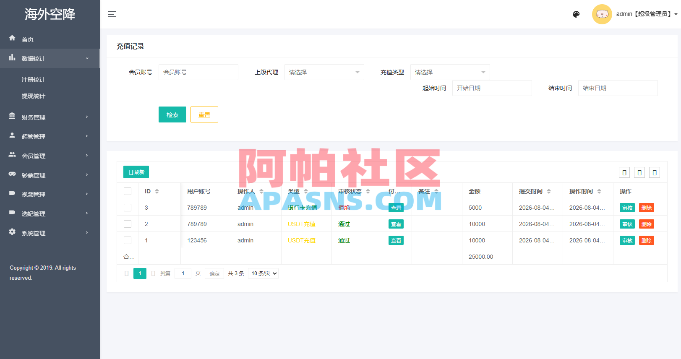
Task: Click the 开始日期 start date field
Action: (x=492, y=88)
